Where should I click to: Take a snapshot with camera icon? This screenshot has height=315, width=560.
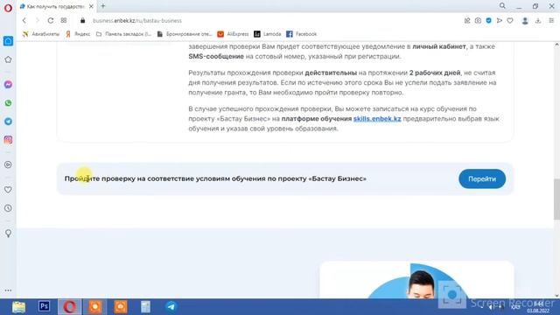(478, 21)
